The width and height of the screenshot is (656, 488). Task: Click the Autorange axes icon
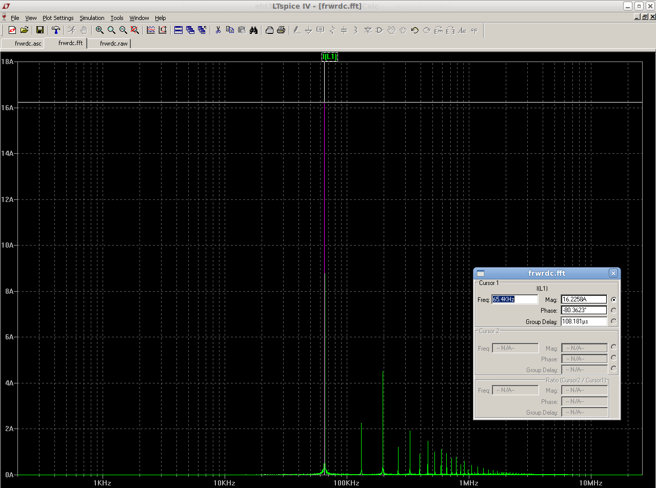click(151, 30)
